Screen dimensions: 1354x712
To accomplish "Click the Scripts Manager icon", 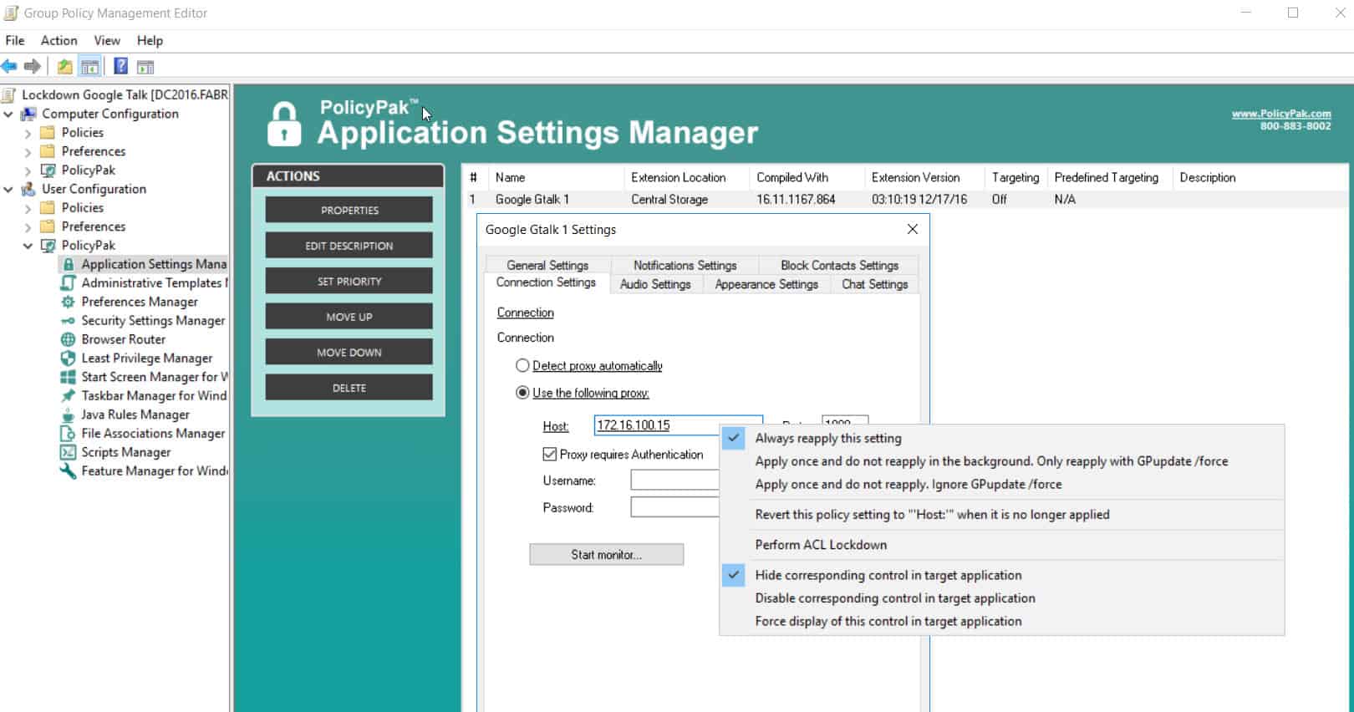I will point(69,452).
